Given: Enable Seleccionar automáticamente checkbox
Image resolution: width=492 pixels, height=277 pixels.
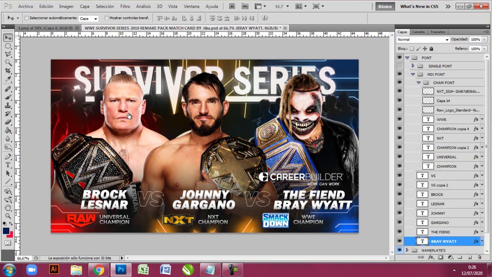Looking at the screenshot, I should (27, 18).
